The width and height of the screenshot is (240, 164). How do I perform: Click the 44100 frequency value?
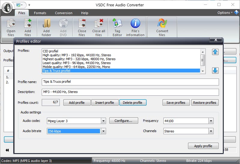(186, 121)
